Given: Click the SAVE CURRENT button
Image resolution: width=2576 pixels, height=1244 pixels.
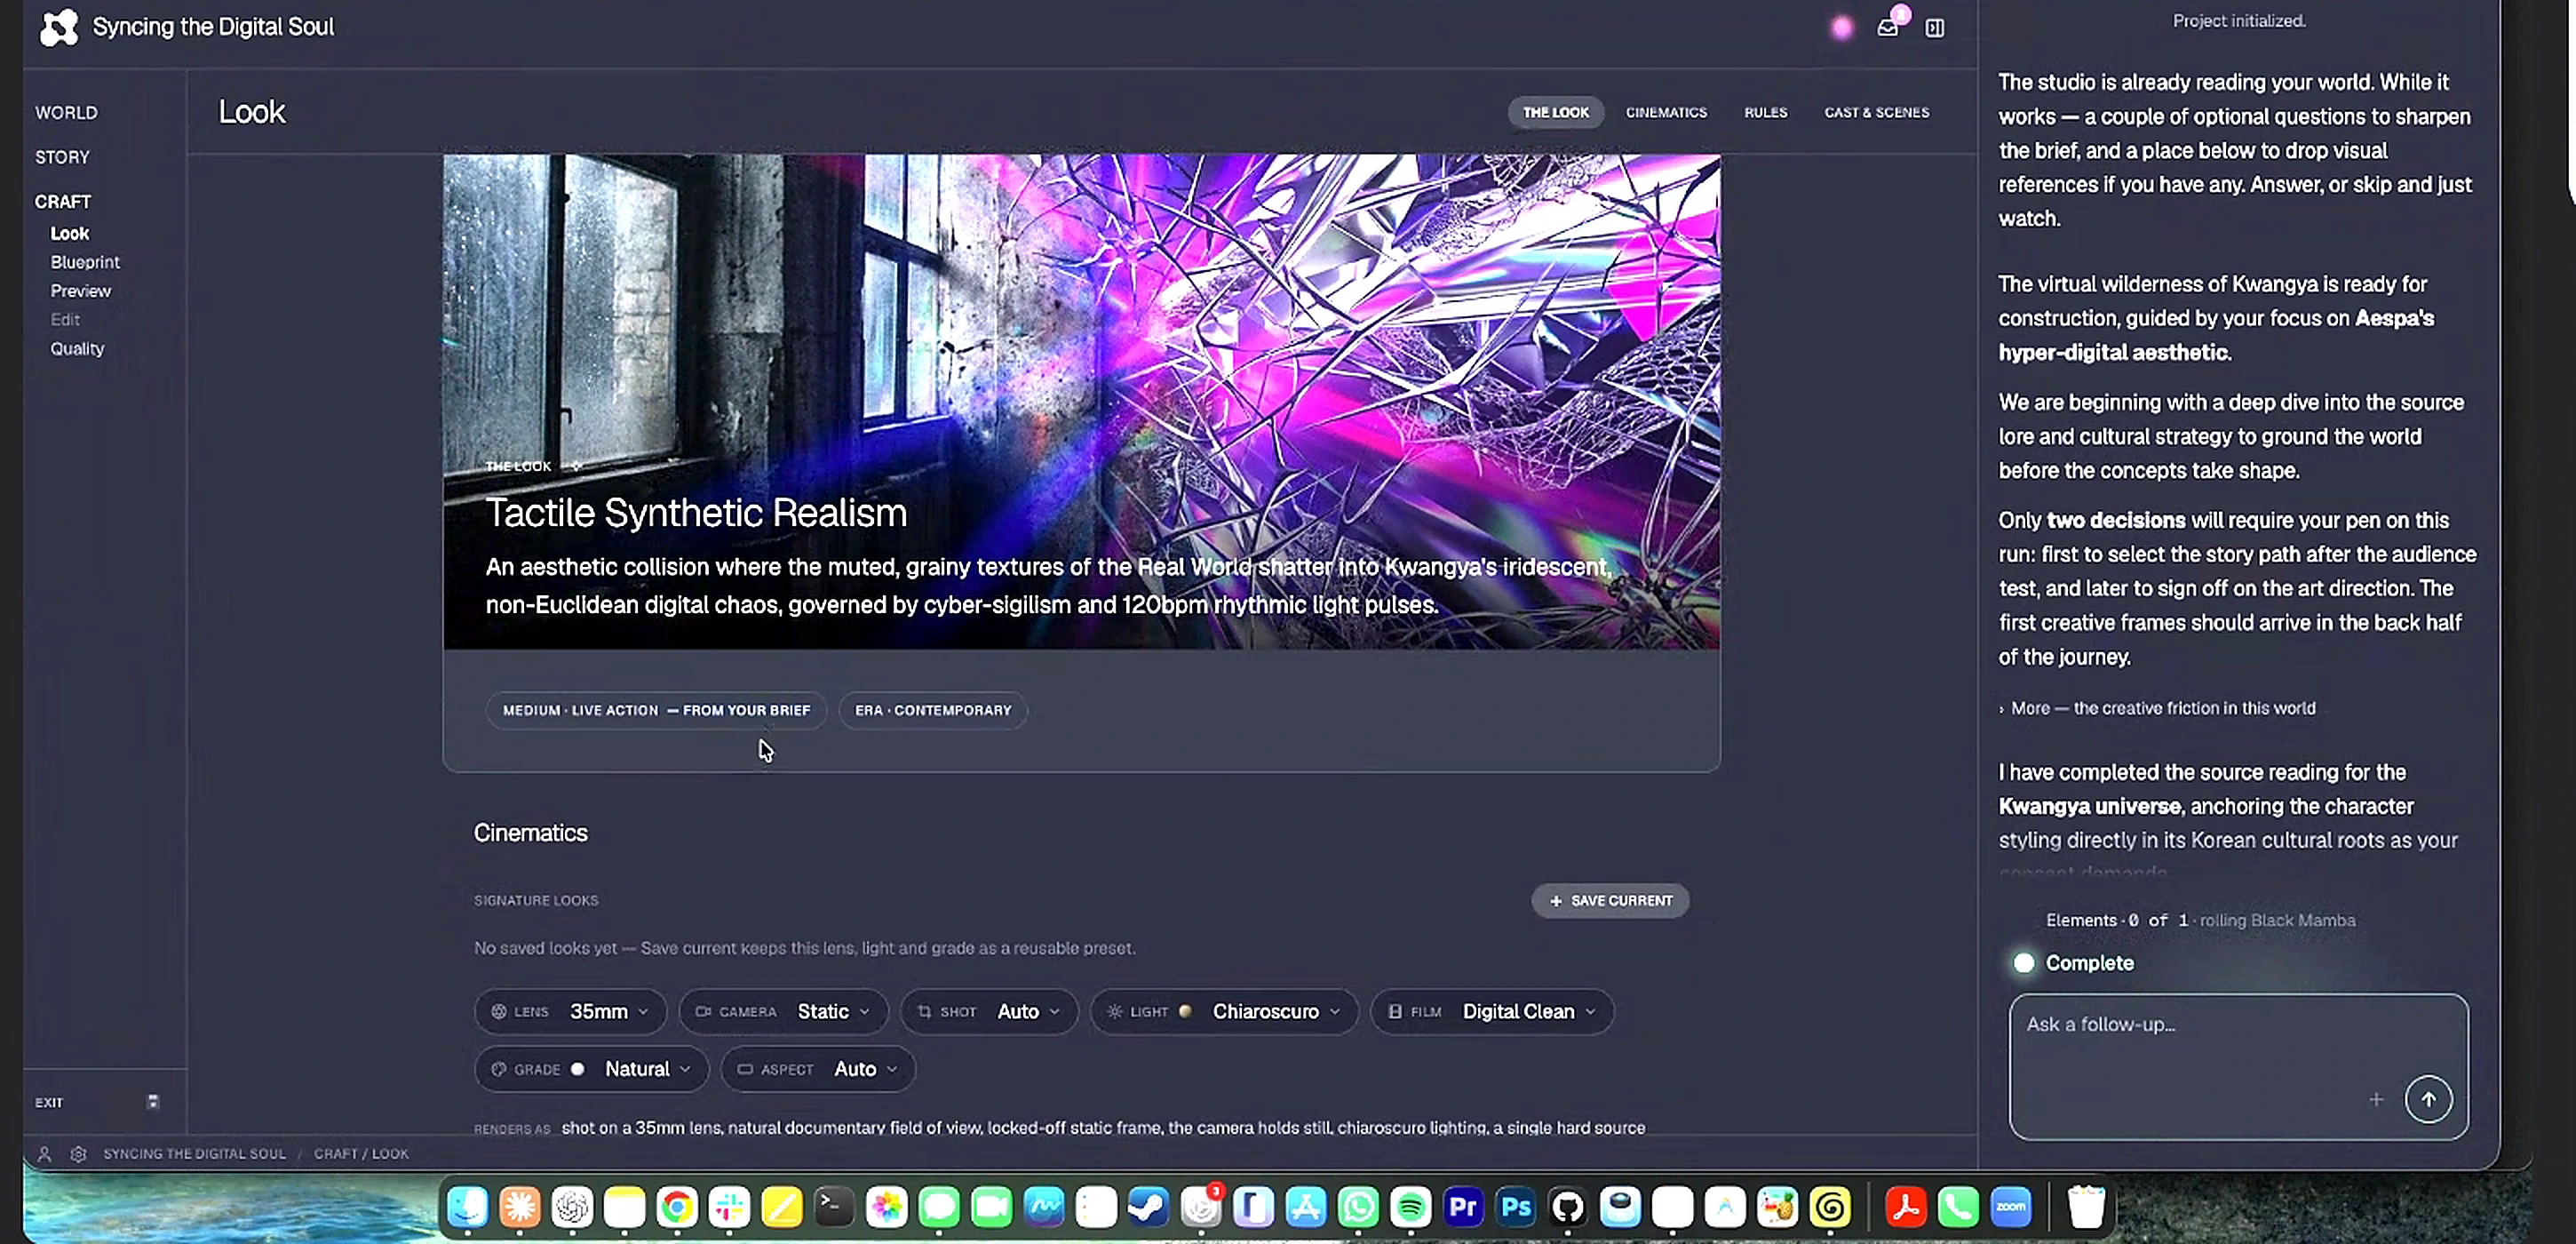Looking at the screenshot, I should point(1610,900).
